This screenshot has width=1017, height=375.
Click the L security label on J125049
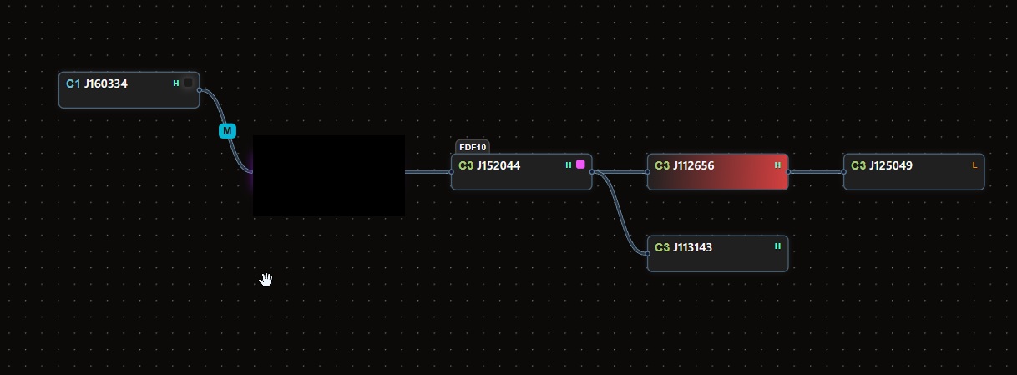(974, 165)
